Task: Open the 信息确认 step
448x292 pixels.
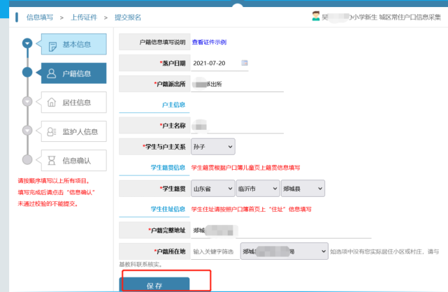Action: tap(73, 161)
